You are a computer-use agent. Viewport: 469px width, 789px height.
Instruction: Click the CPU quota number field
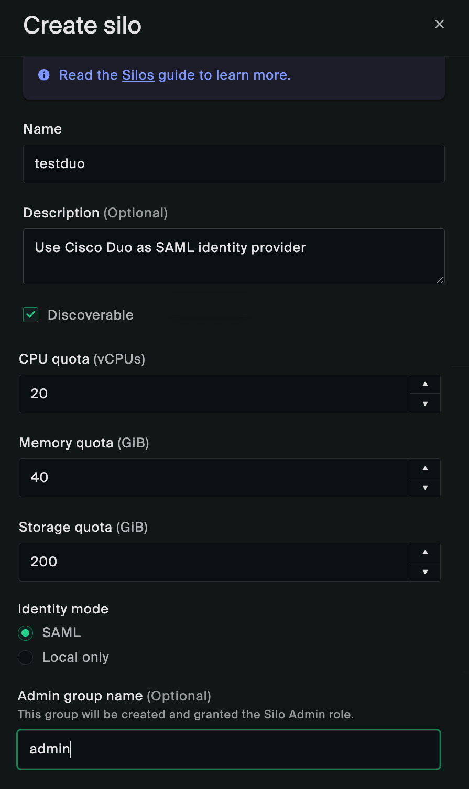tap(214, 393)
